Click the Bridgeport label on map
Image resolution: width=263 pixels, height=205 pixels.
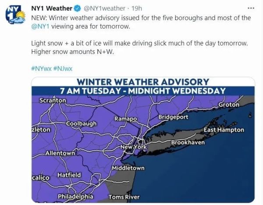[x=173, y=117]
